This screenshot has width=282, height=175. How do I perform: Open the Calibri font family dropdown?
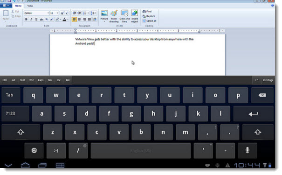pos(36,13)
